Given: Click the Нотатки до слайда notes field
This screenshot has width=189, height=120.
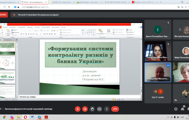Looking at the screenshot, I should (80, 97).
